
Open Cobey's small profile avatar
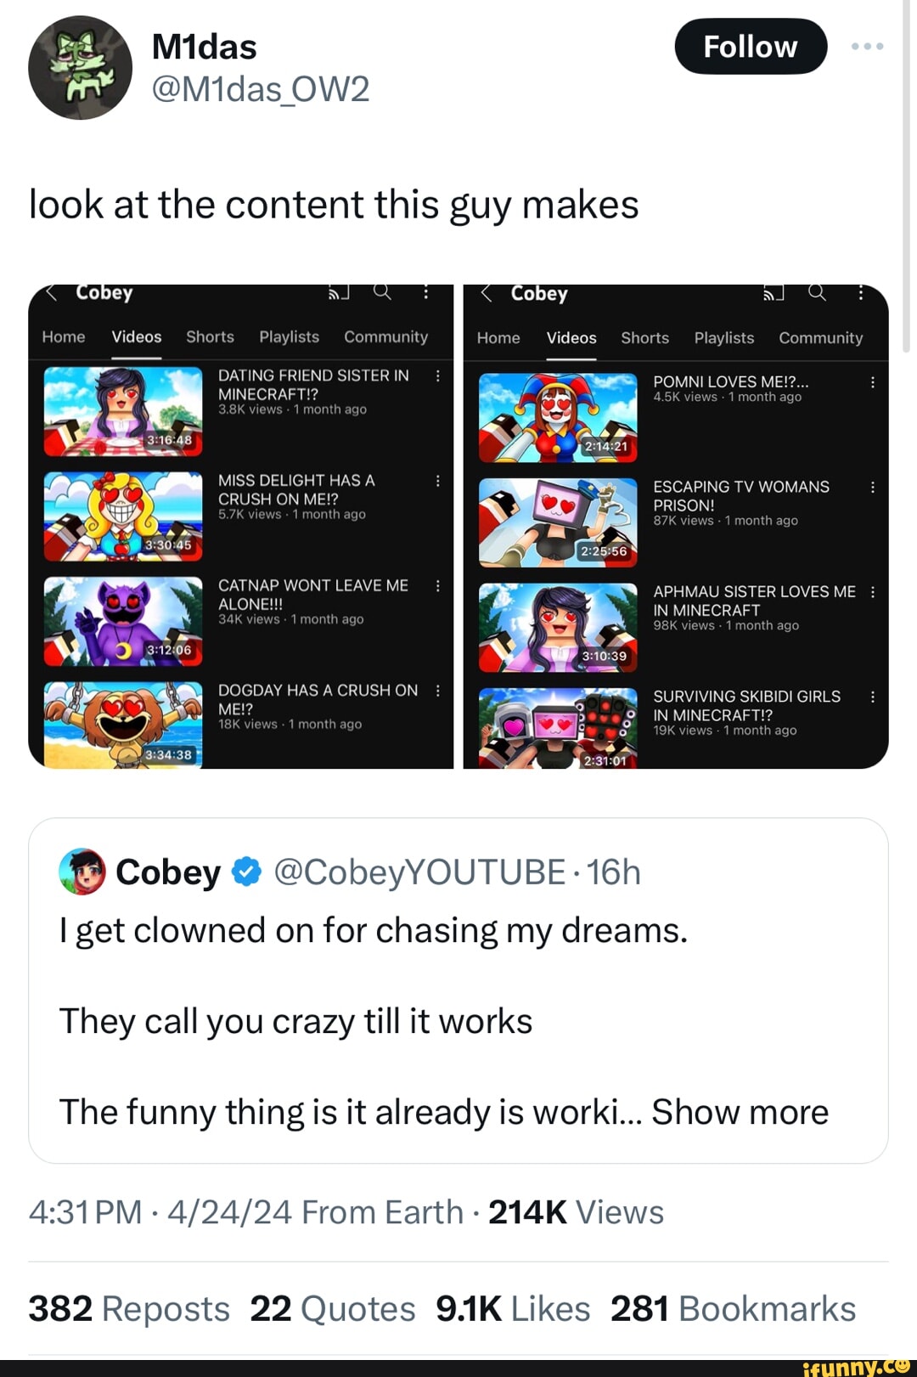pyautogui.click(x=82, y=872)
